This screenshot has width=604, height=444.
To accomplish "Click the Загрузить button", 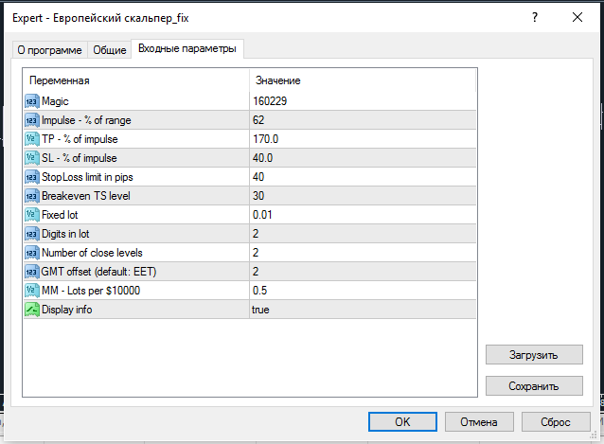I will [x=534, y=355].
